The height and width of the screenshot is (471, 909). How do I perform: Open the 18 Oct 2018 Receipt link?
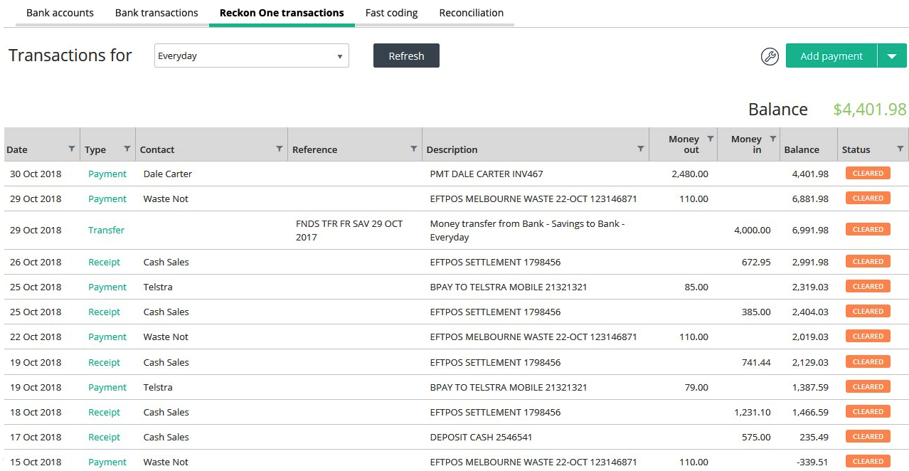(104, 412)
